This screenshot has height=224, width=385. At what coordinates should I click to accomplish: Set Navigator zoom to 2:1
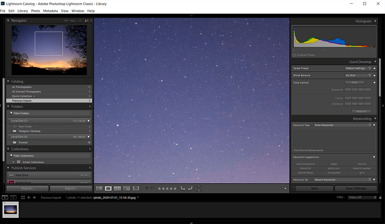87,20
